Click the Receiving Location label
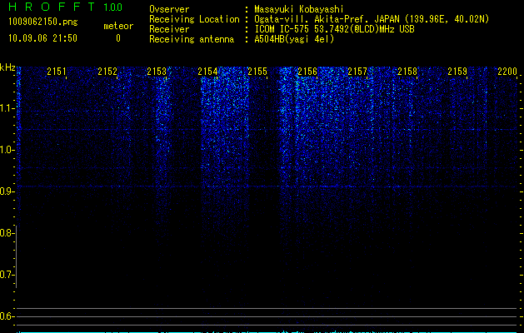524x333 pixels. (x=194, y=19)
